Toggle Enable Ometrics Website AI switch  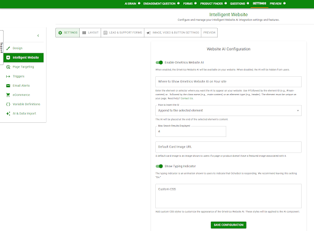159,63
